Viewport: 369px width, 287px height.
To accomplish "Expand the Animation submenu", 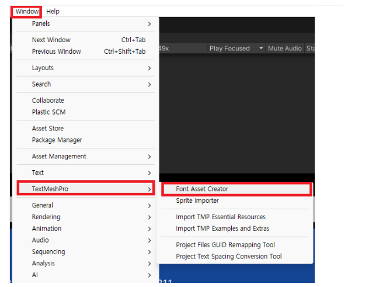I will coord(86,229).
